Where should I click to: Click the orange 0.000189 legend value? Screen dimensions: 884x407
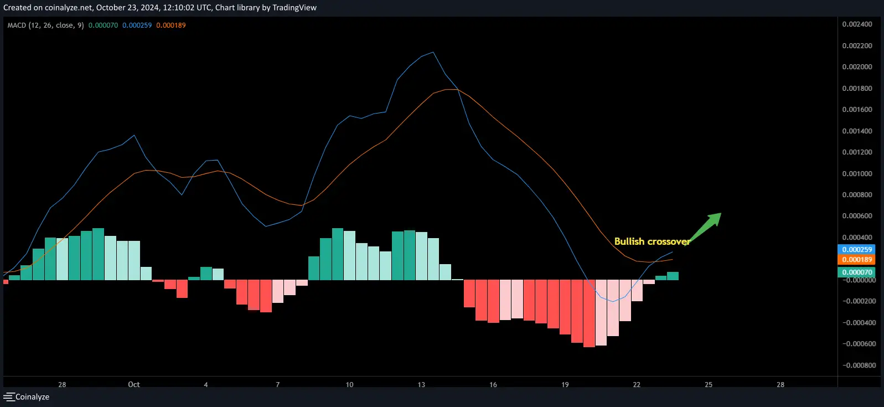(x=171, y=25)
